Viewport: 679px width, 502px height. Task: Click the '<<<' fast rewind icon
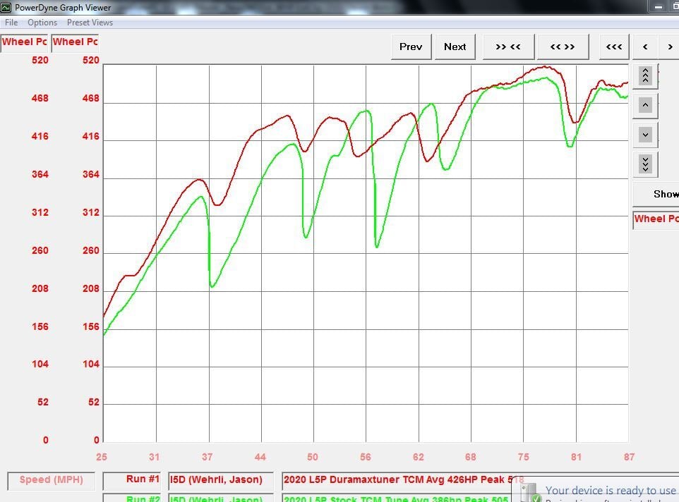(613, 46)
